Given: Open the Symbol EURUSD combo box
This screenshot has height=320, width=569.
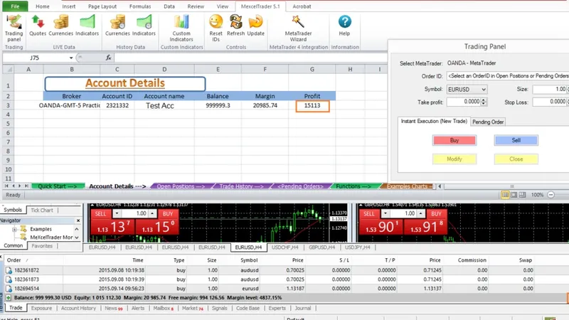Looking at the screenshot, I should pyautogui.click(x=467, y=90).
